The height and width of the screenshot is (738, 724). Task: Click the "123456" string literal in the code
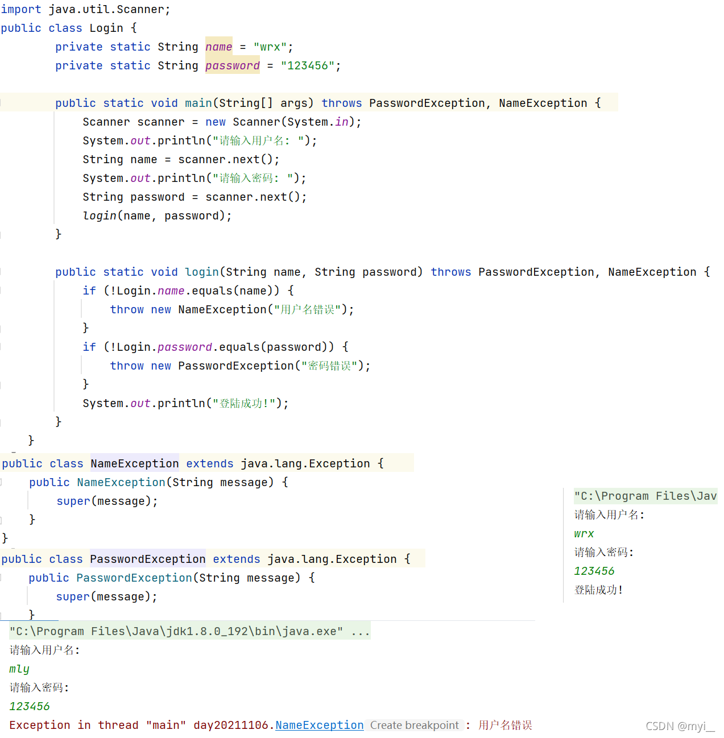pos(308,65)
